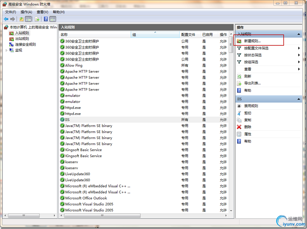This screenshot has width=307, height=229.
Task: Click the green check icon of Allow Ping
Action: coord(62,65)
